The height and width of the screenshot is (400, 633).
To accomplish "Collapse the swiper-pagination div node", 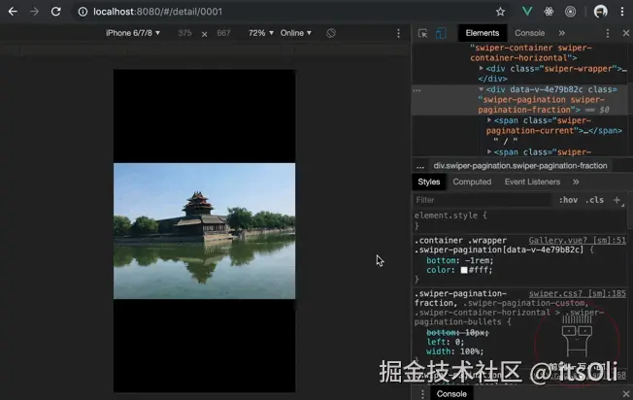I will point(482,88).
